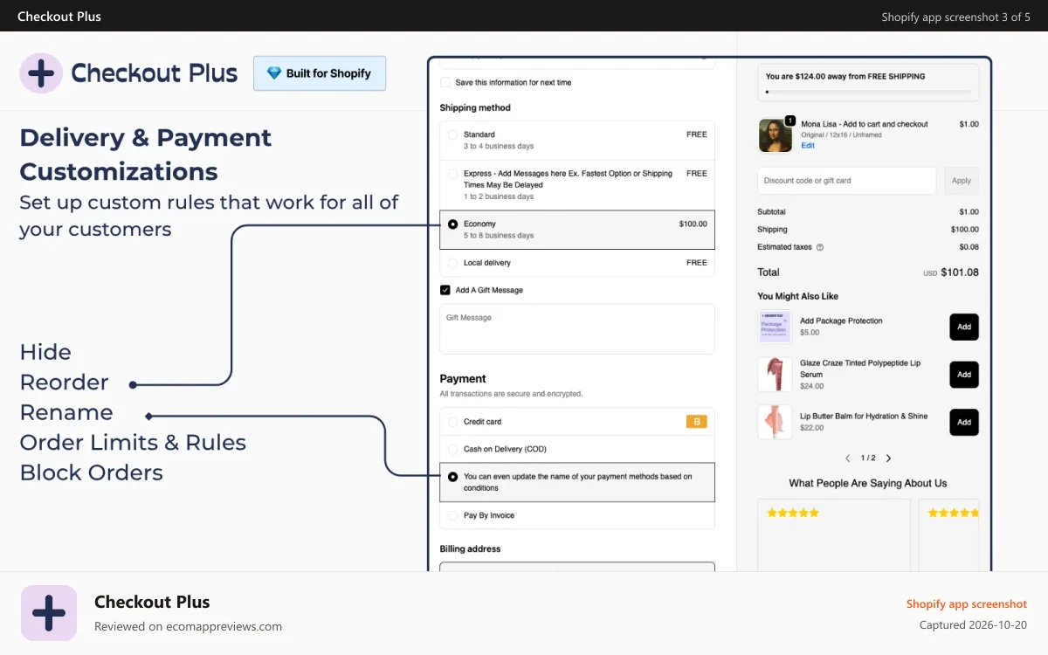Click the Discount code or gift card field
1048x655 pixels.
pos(846,181)
